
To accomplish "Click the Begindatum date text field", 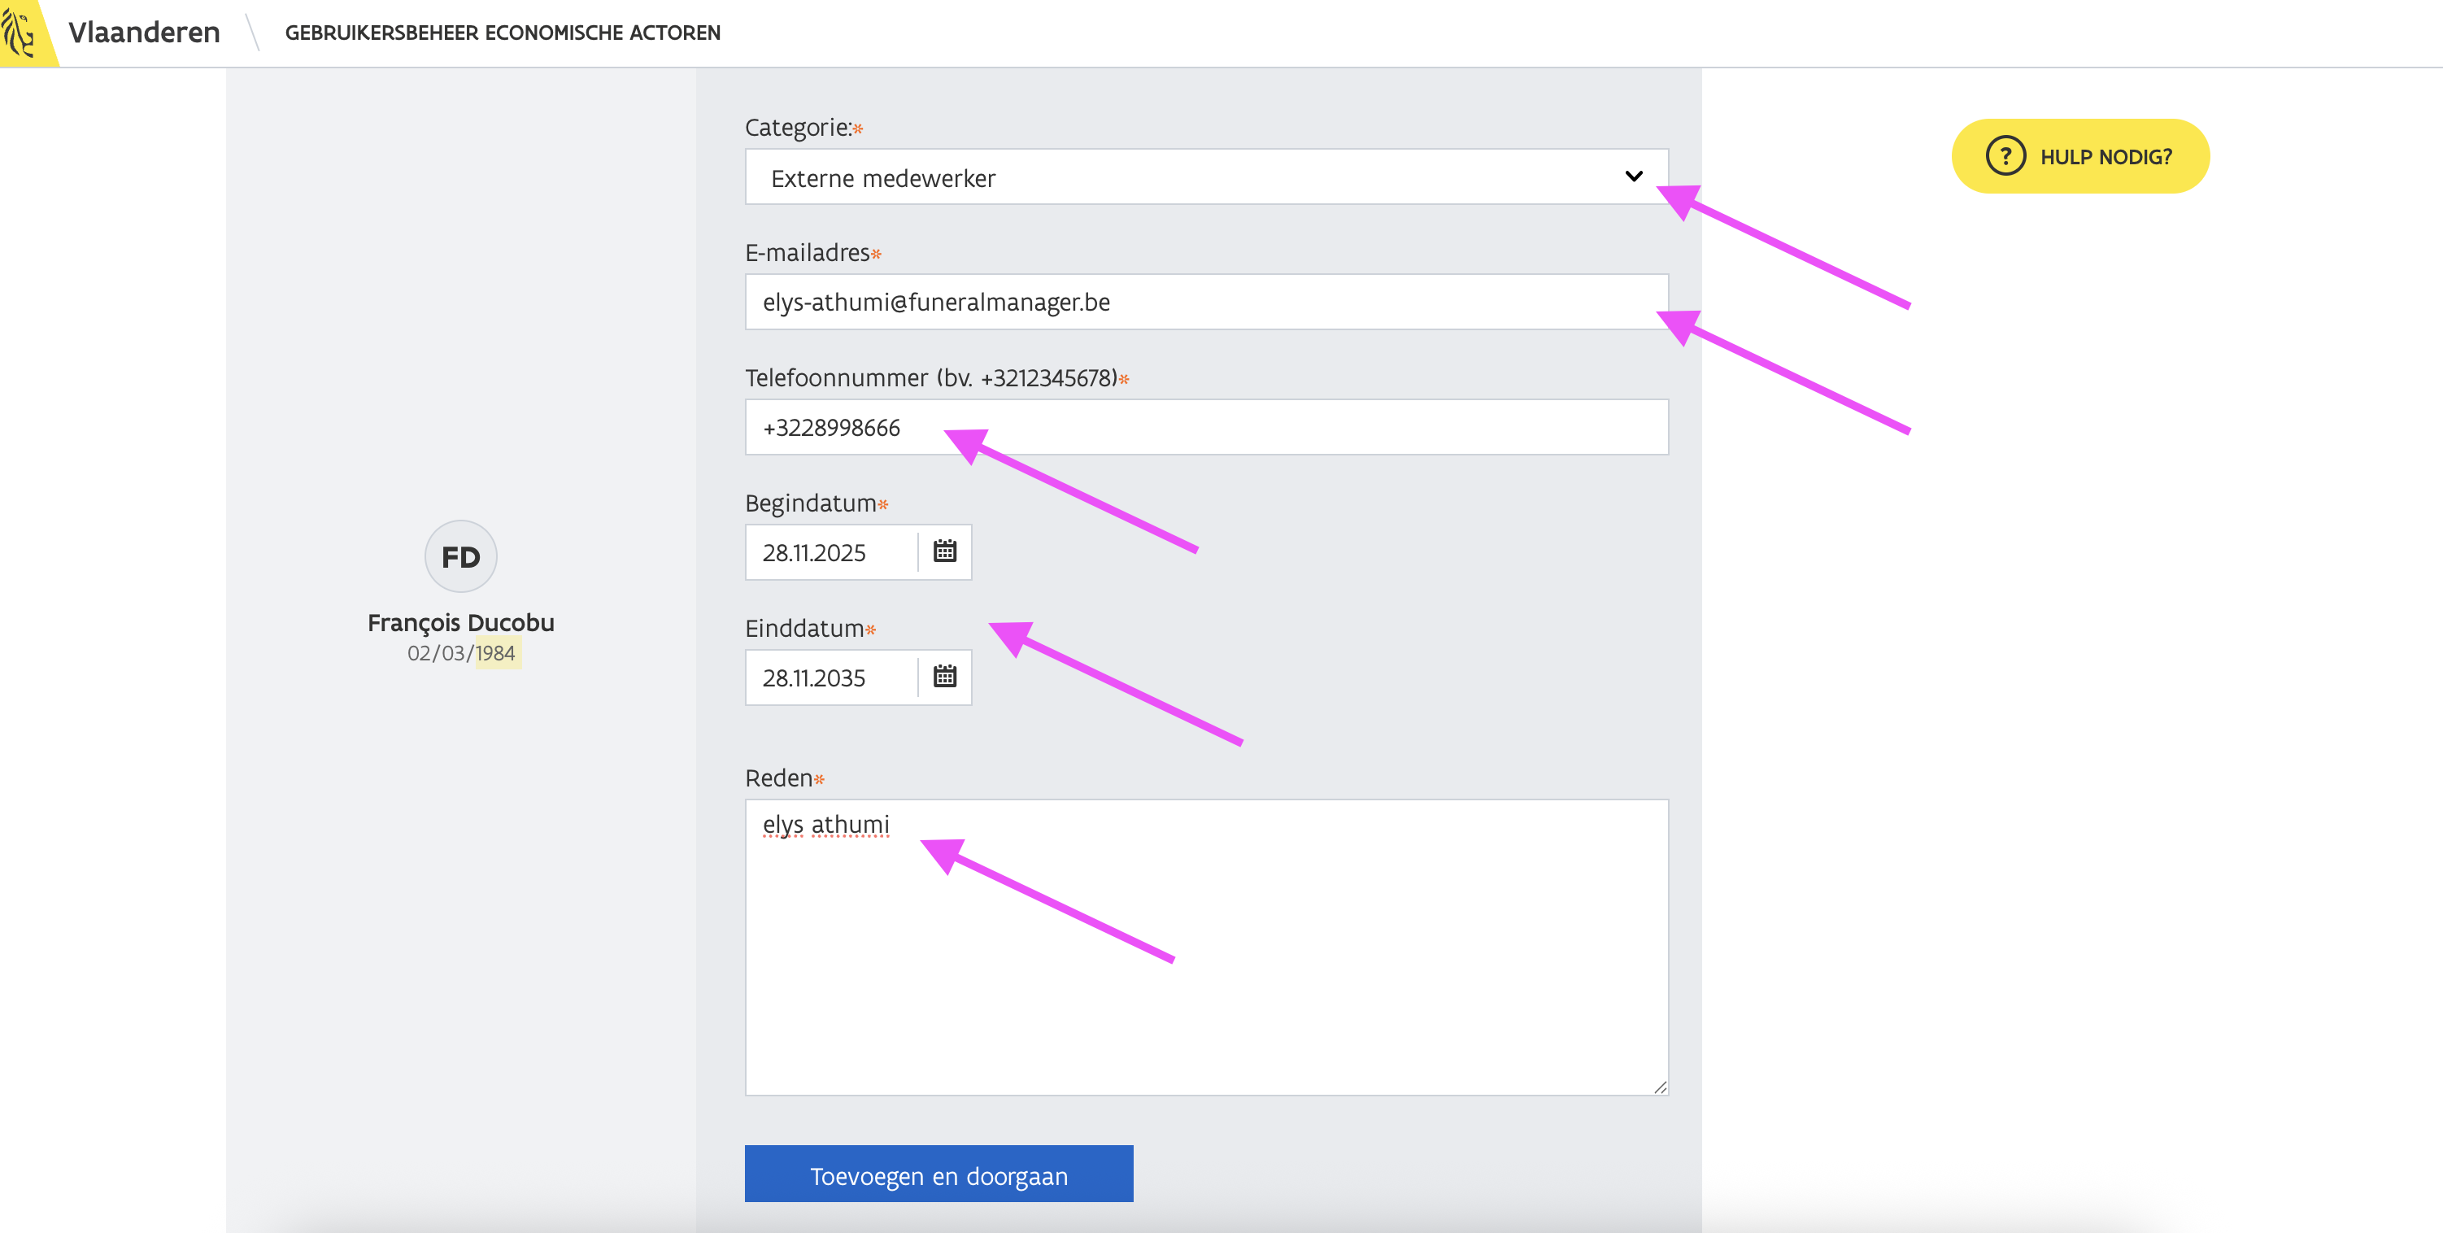I will 831,553.
